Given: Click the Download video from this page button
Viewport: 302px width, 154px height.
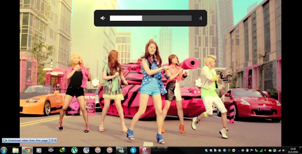Looking at the screenshot, I should [x=26, y=140].
